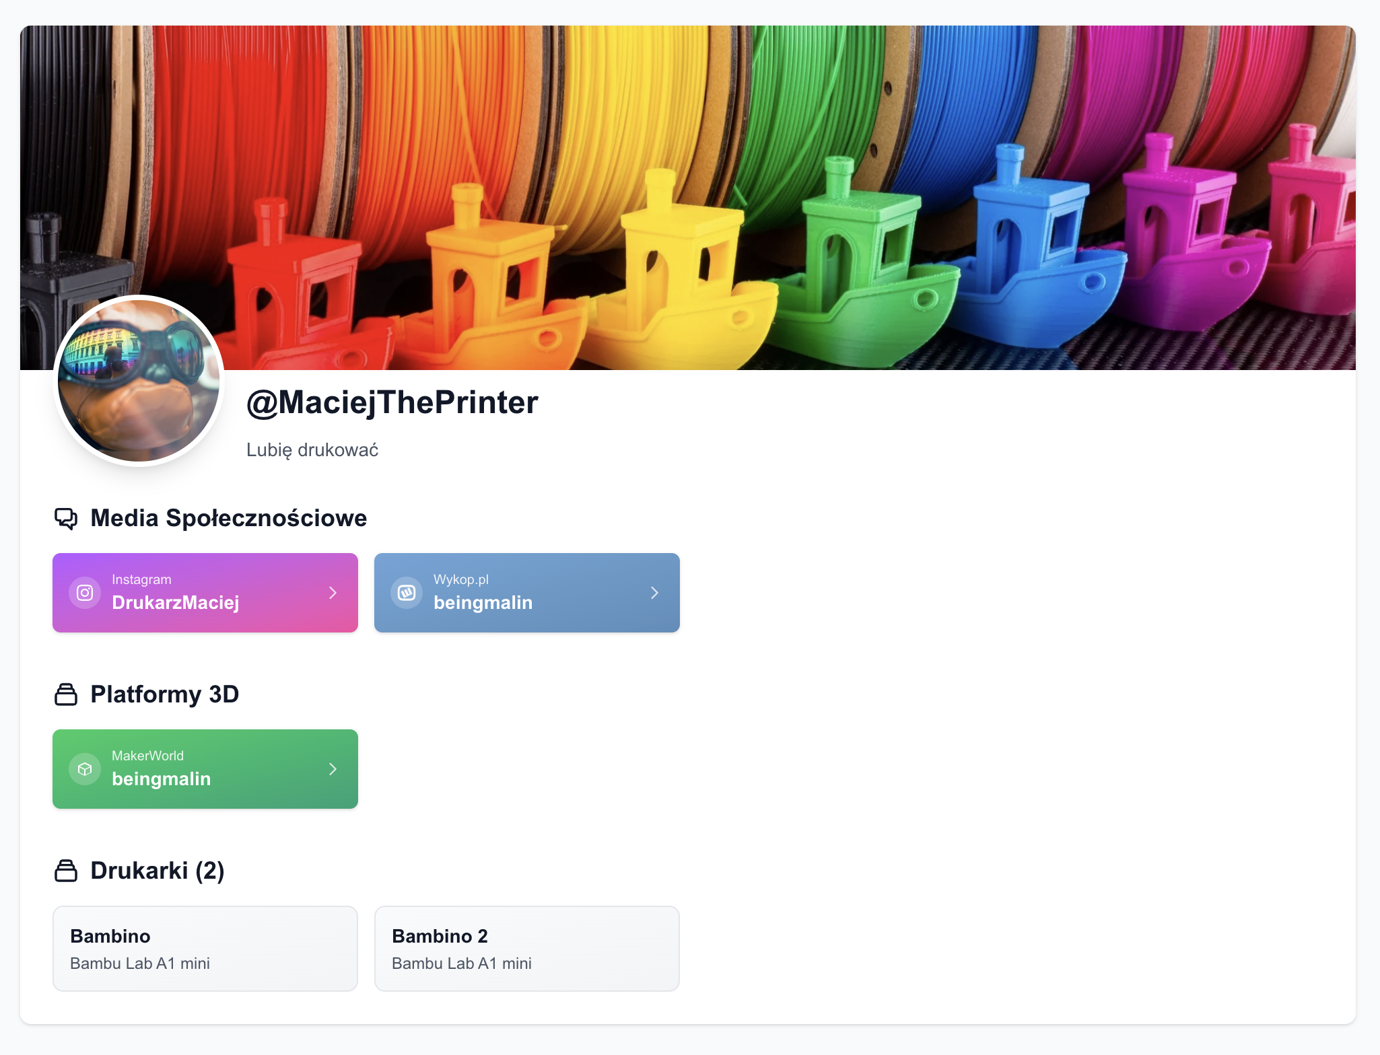1380x1055 pixels.
Task: Open the beingmalin Wykop.pl profile link
Action: 483,602
